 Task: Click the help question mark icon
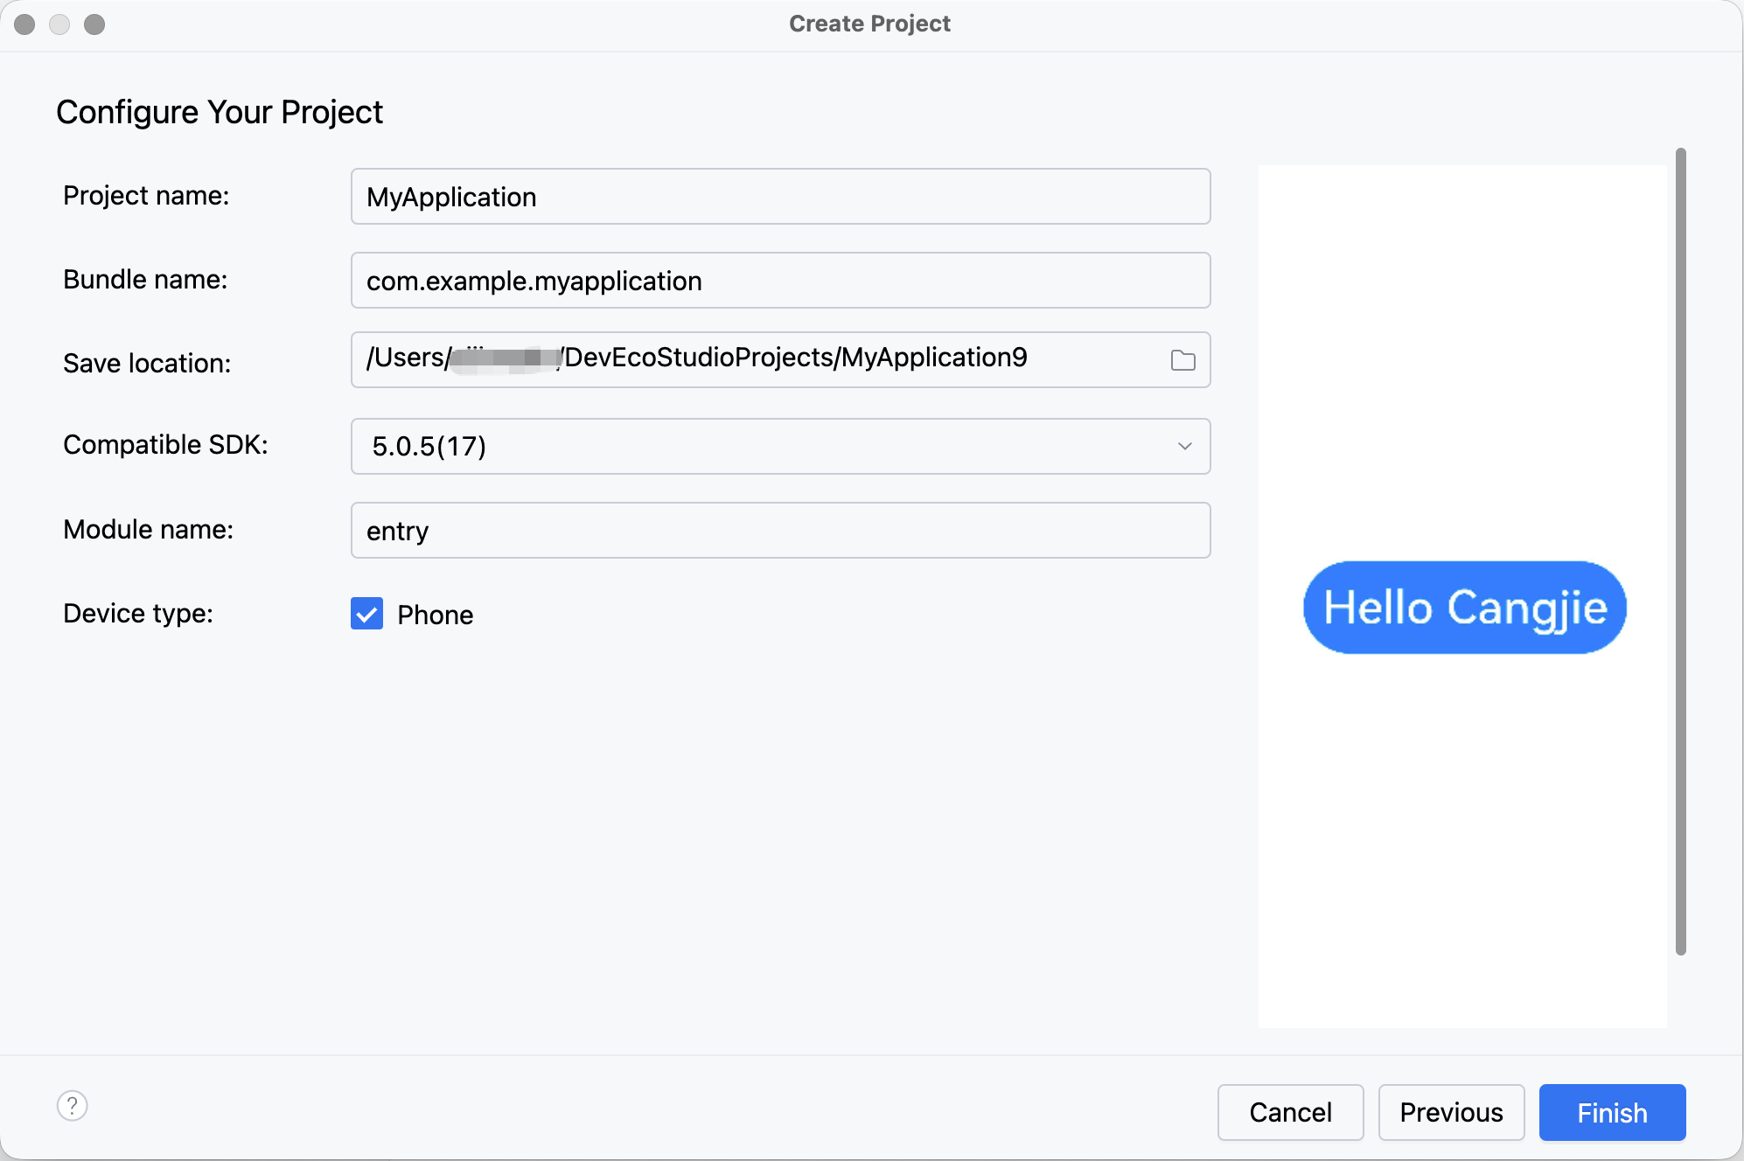[73, 1106]
